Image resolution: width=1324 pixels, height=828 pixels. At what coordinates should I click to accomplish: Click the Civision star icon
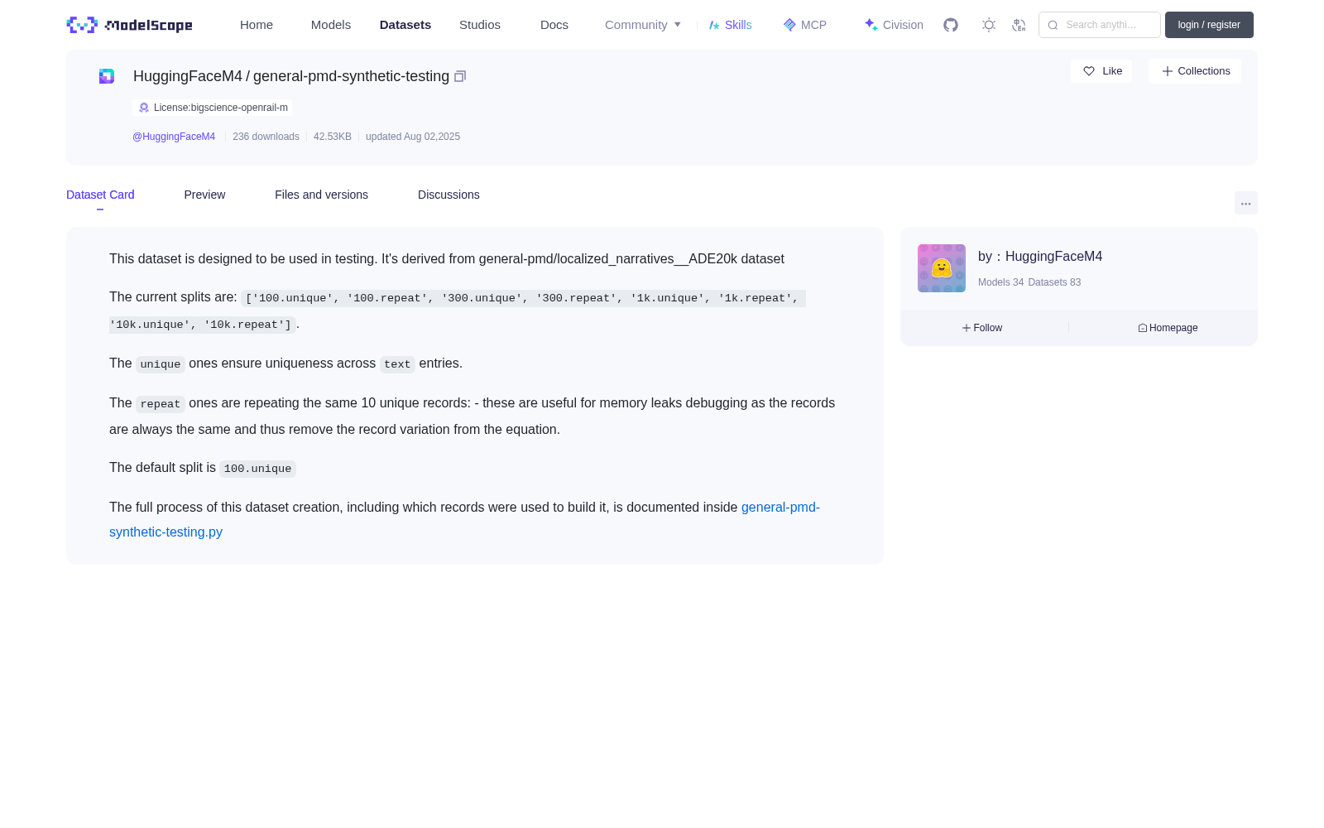pyautogui.click(x=871, y=25)
